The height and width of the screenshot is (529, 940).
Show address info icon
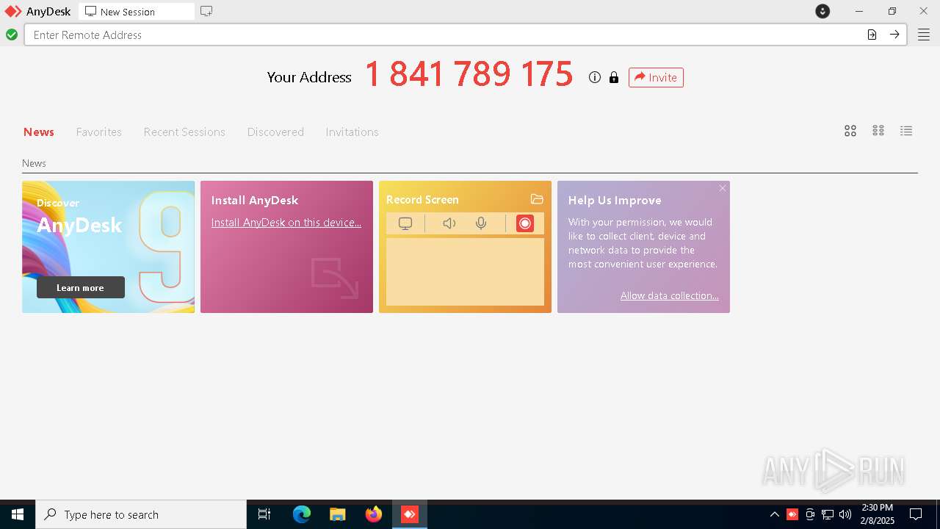click(595, 77)
